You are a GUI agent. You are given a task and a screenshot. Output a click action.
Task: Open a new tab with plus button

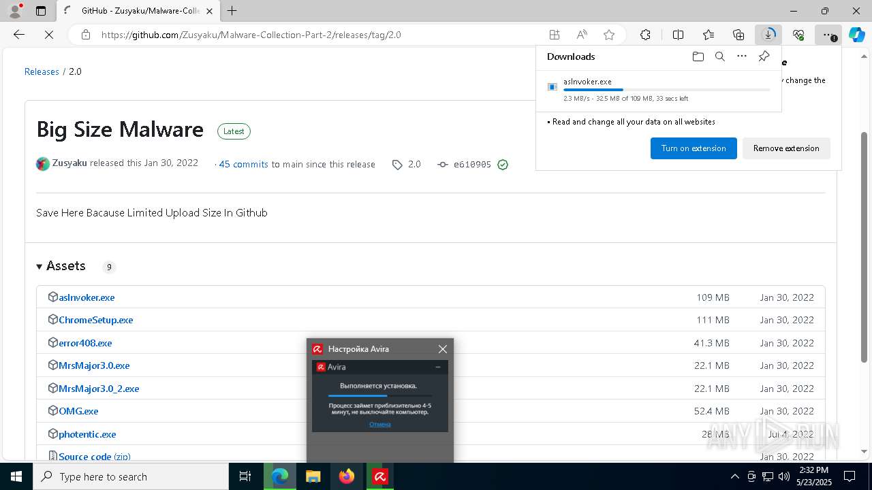tap(232, 11)
